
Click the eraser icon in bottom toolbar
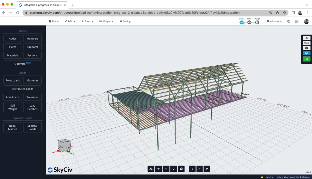point(207,169)
